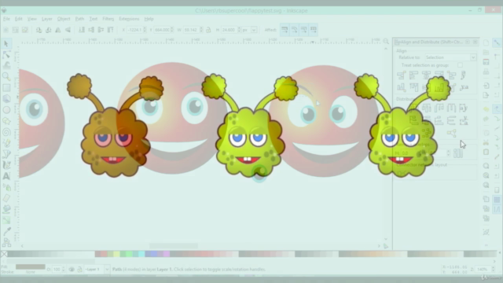Open the Relative to dropdown
This screenshot has width=503, height=283.
(450, 57)
